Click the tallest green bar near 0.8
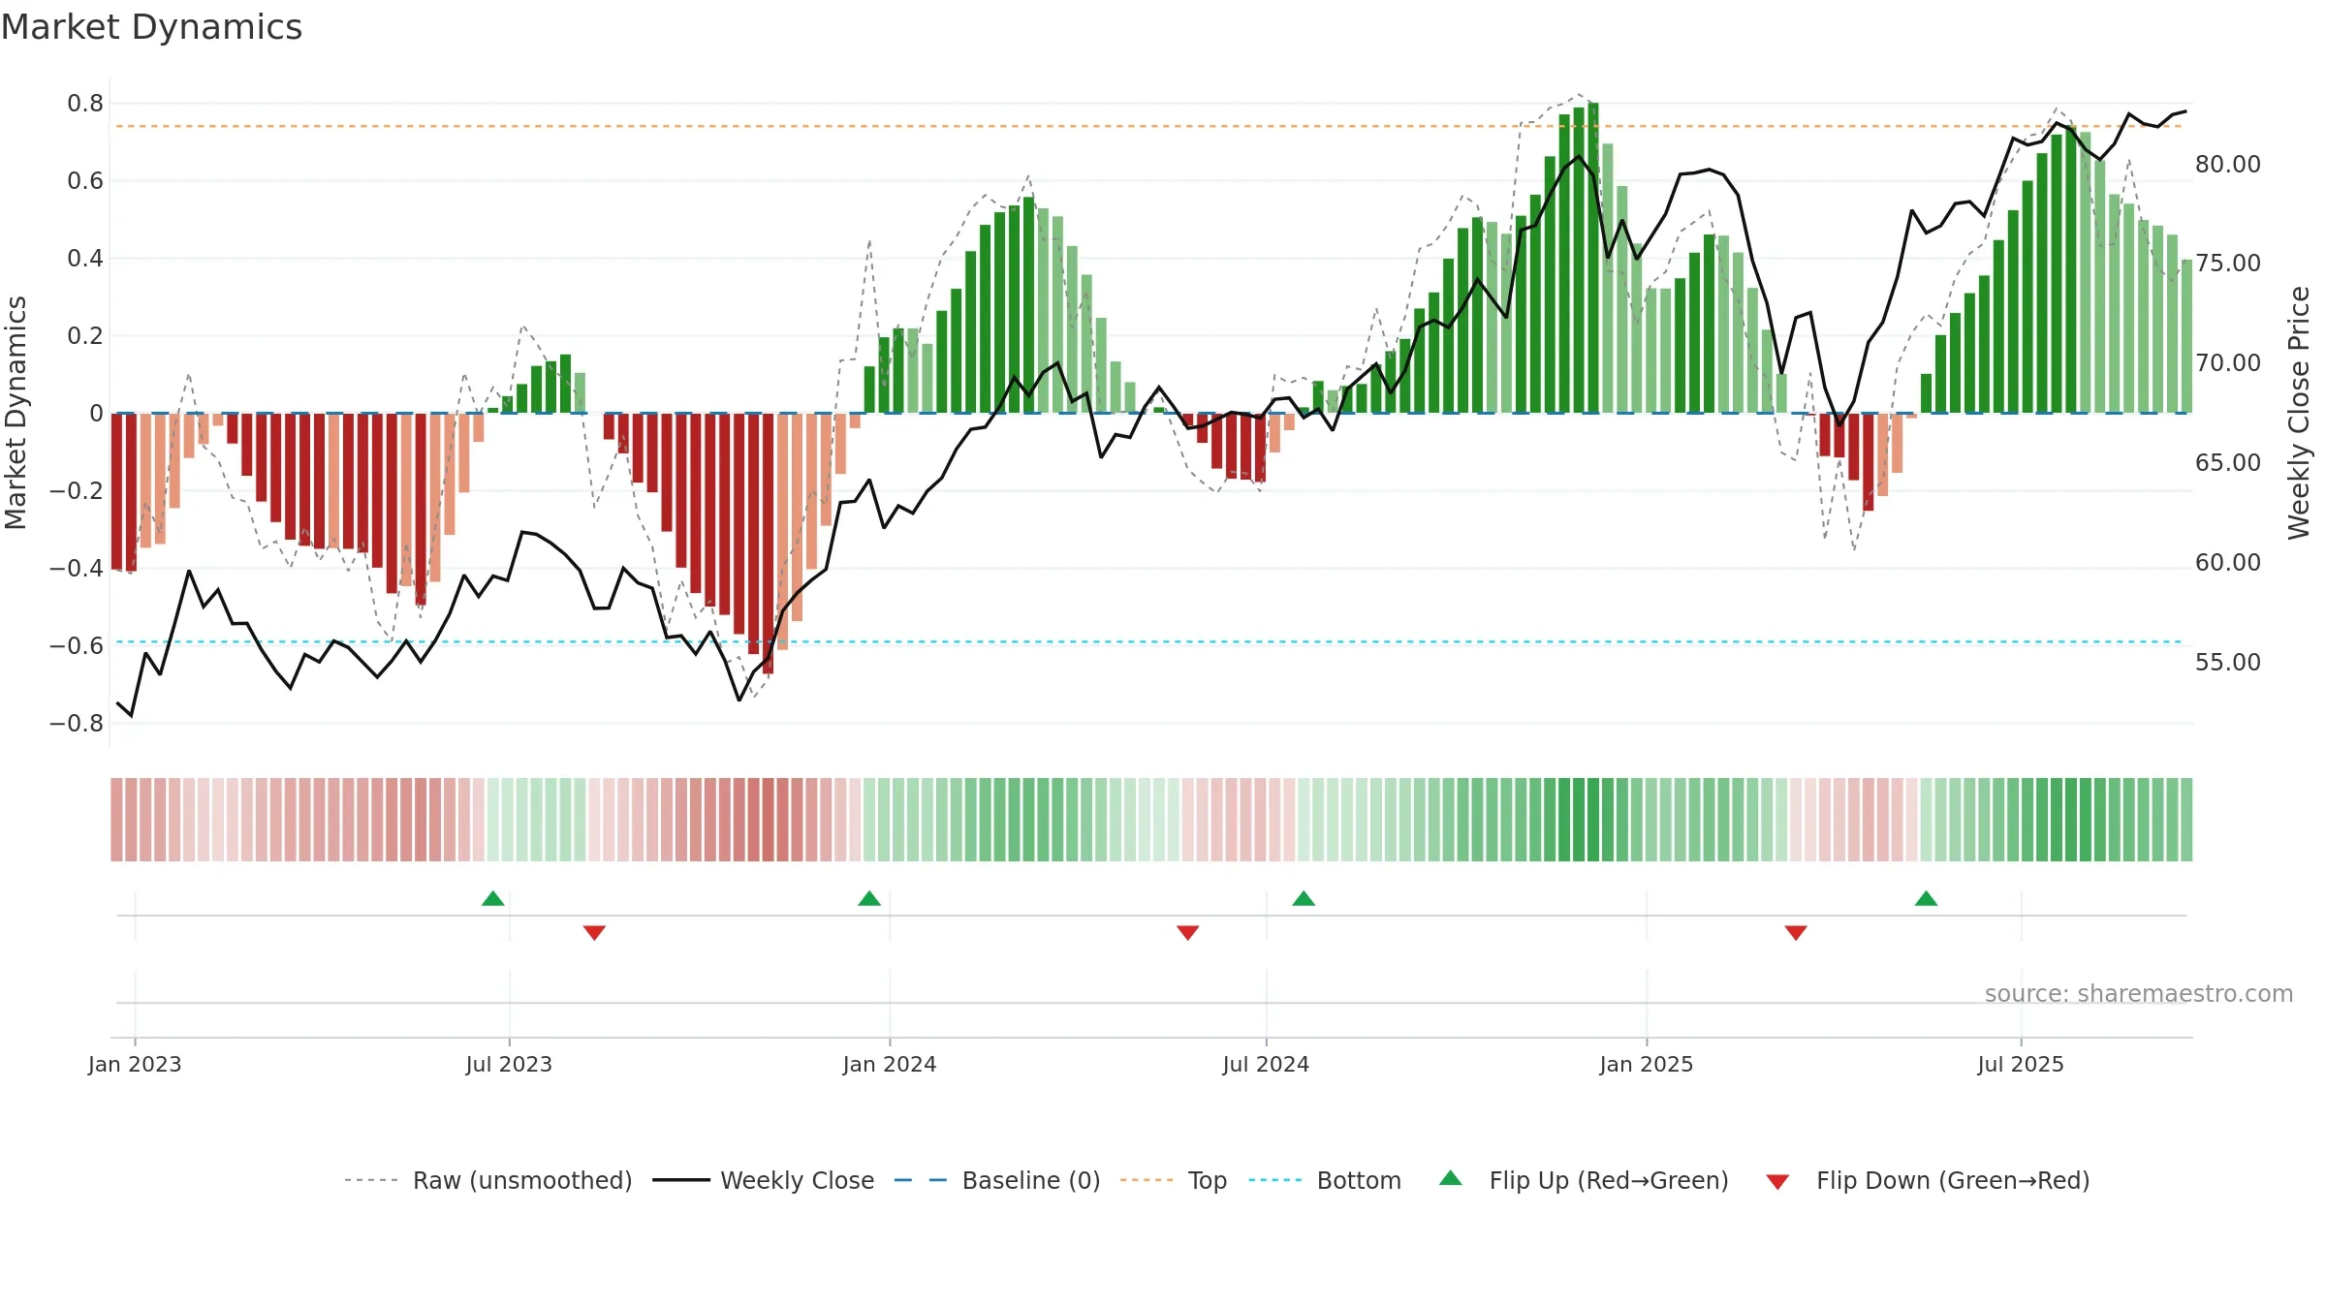Image resolution: width=2326 pixels, height=1308 pixels. [x=1593, y=258]
